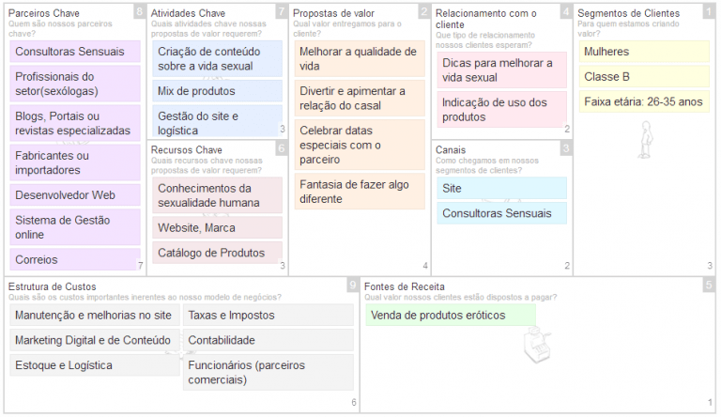The height and width of the screenshot is (417, 721).
Task: Click the Segmentos de Clientes section header
Action: pyautogui.click(x=628, y=13)
